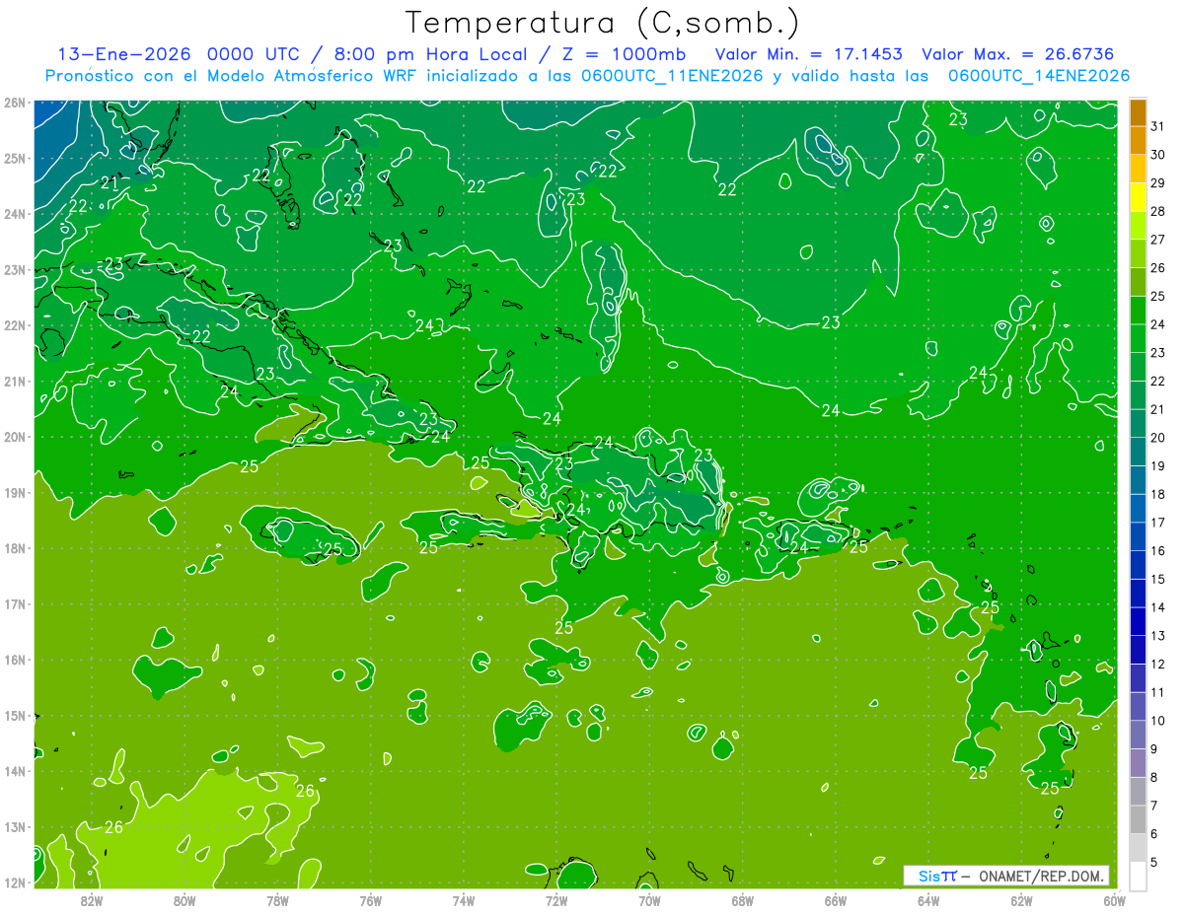Click the '82W' longitude axis label

[91, 900]
